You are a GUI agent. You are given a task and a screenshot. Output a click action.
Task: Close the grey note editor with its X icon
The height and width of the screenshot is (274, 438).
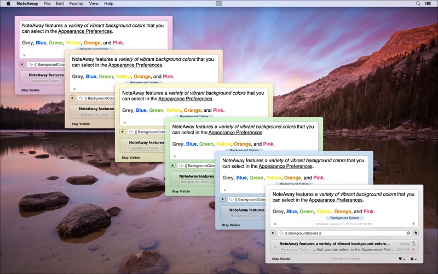click(275, 224)
